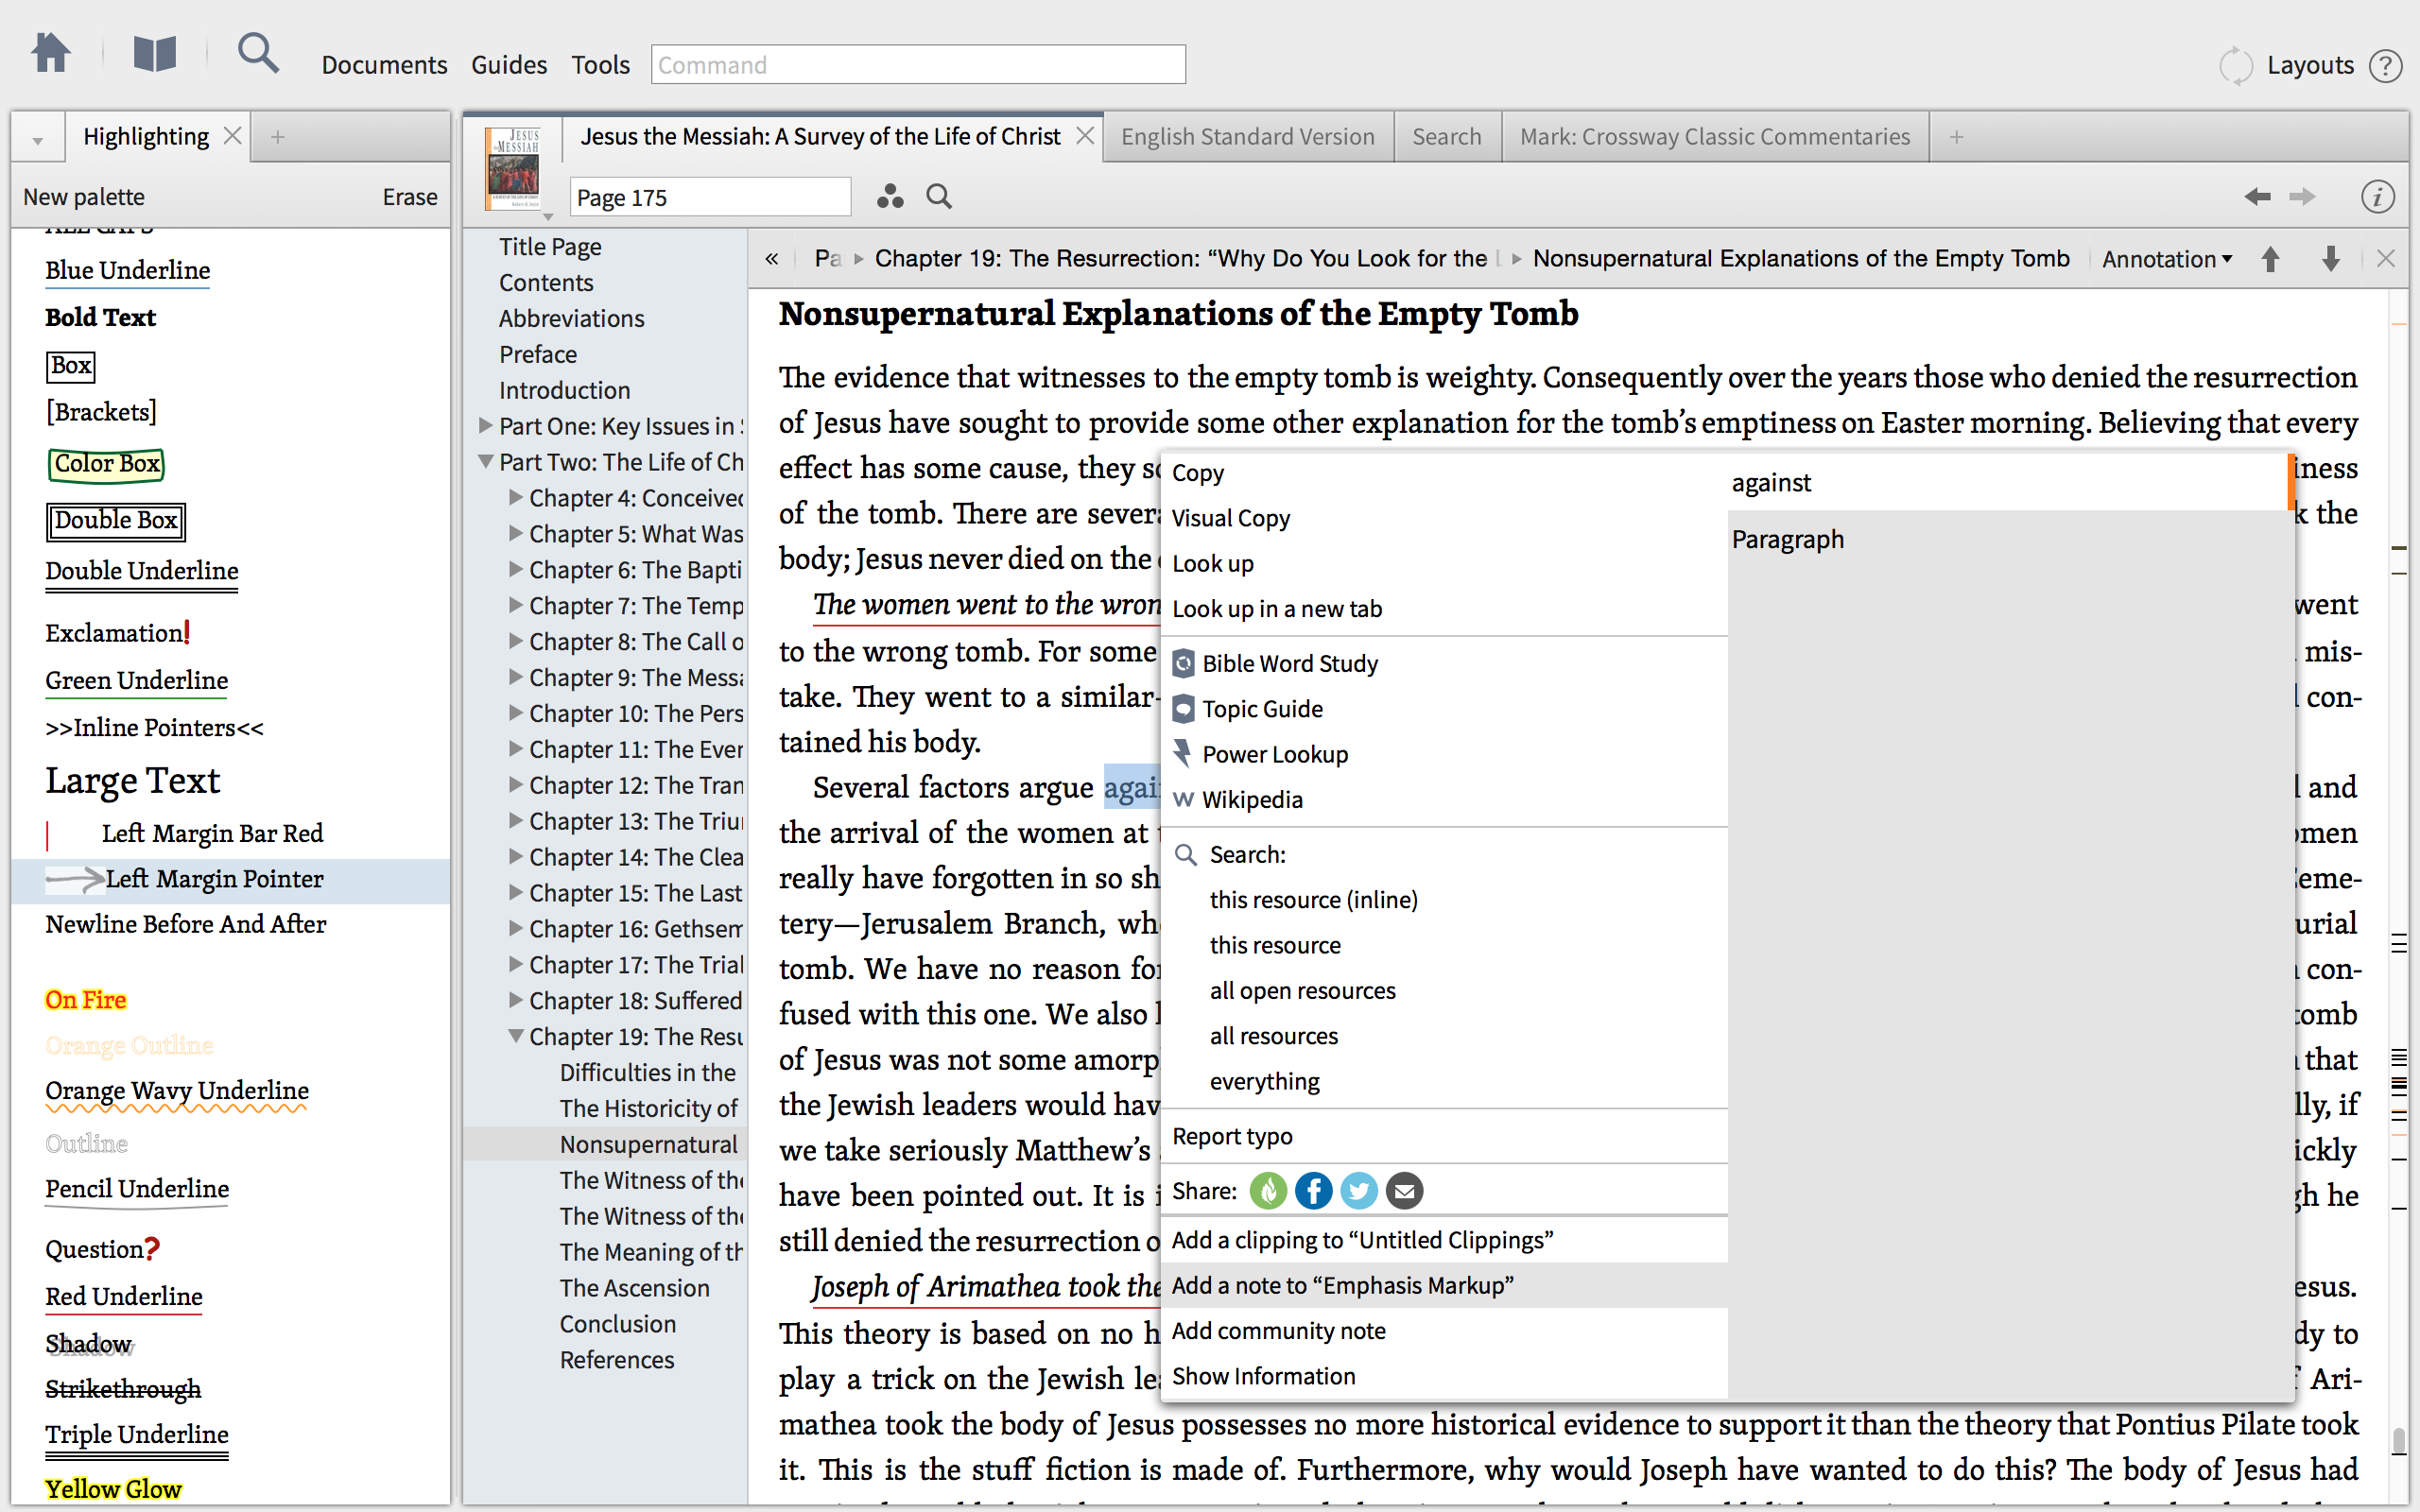The height and width of the screenshot is (1512, 2420).
Task: Click the Page 175 reference box
Action: 710,197
